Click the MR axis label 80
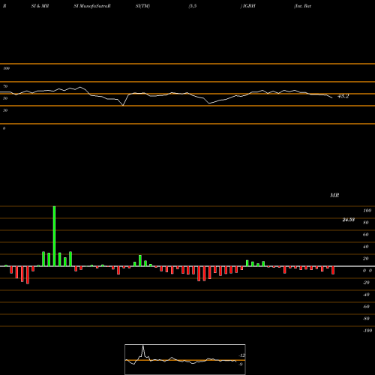375x375 pixels. point(366,223)
